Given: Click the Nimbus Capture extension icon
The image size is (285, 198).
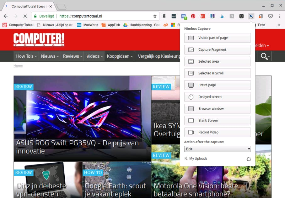Looking at the screenshot, I should click(x=251, y=16).
